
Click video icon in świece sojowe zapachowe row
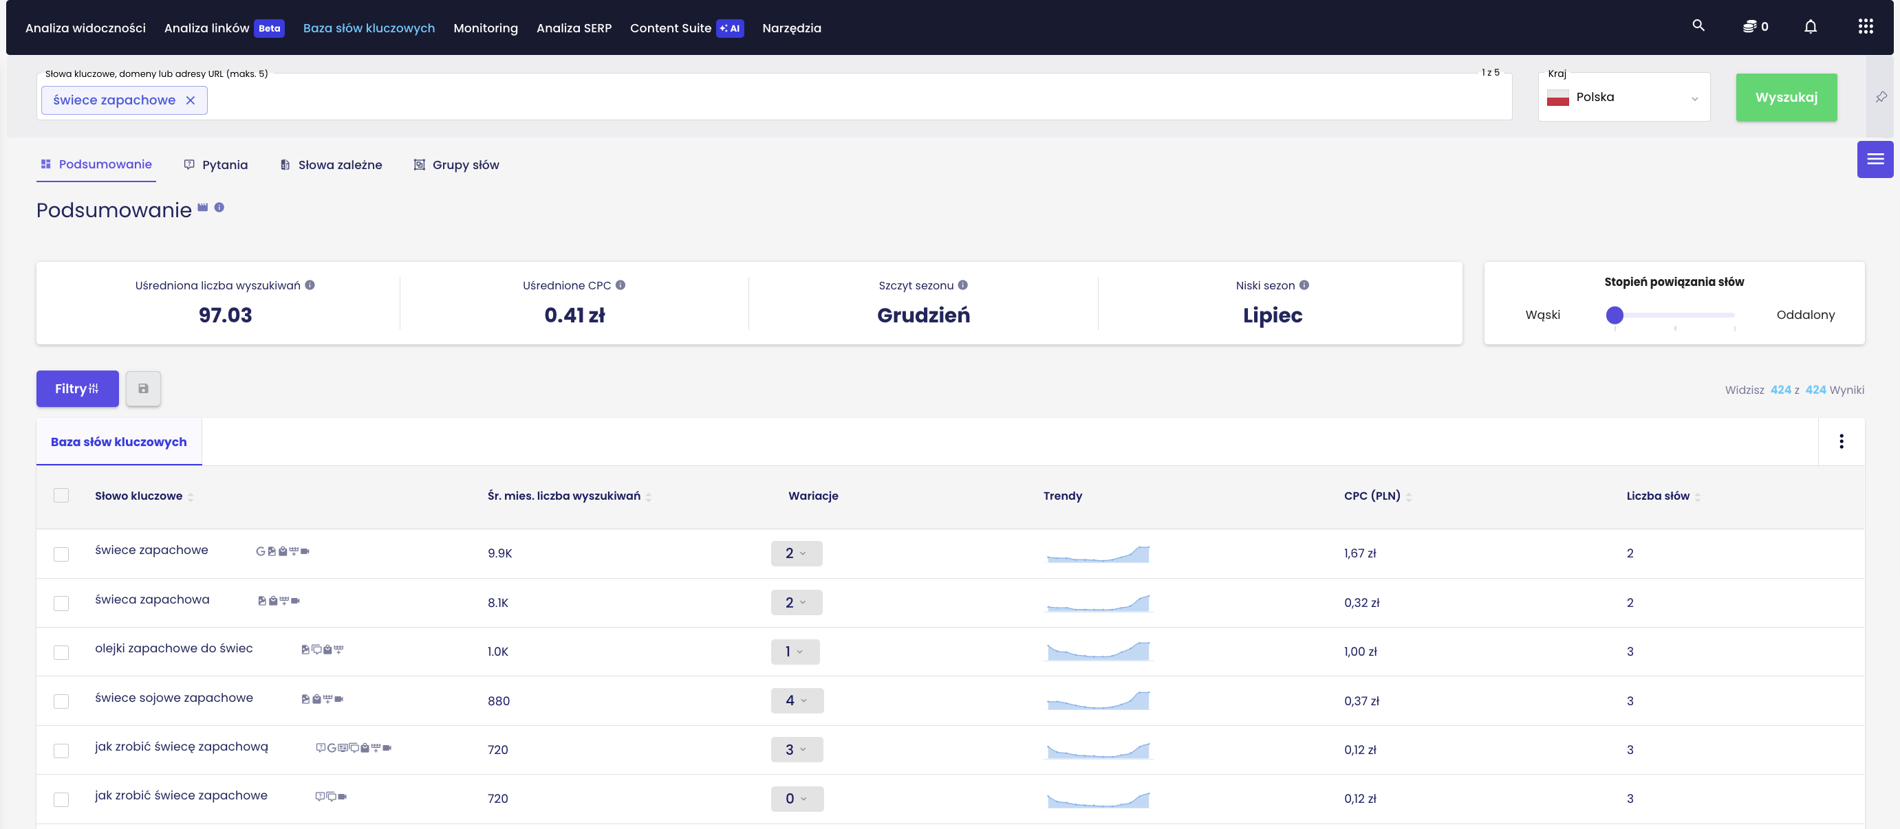coord(339,698)
